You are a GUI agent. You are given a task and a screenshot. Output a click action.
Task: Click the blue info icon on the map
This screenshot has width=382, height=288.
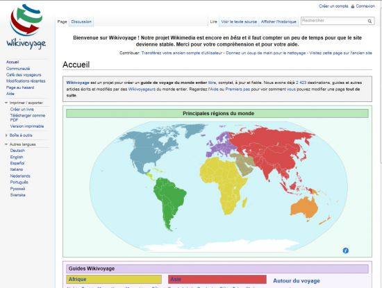click(x=345, y=251)
